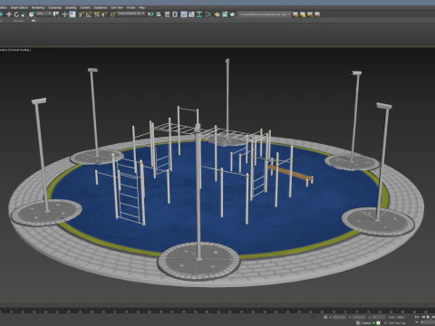Open the Rendering menu
This screenshot has width=435, height=326.
click(38, 7)
